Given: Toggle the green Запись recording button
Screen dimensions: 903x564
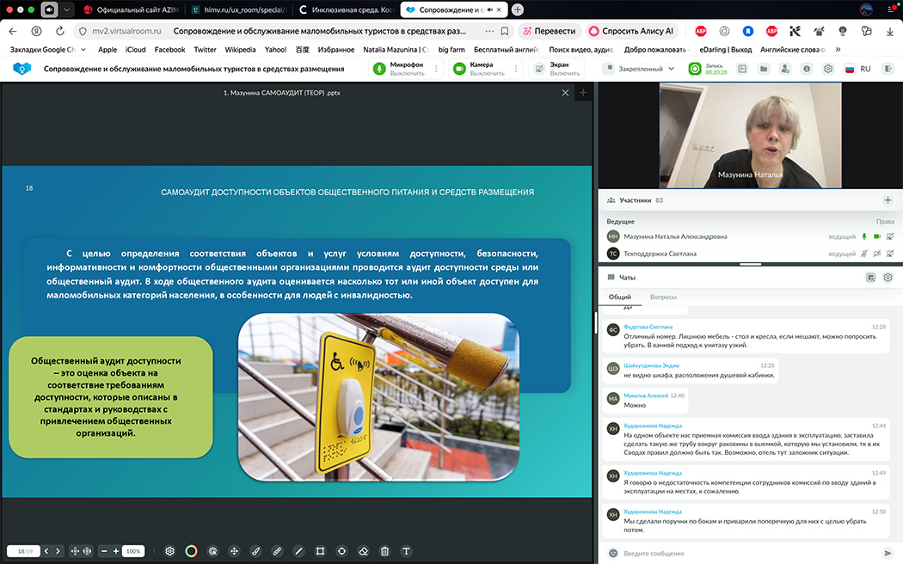Looking at the screenshot, I should pyautogui.click(x=695, y=69).
